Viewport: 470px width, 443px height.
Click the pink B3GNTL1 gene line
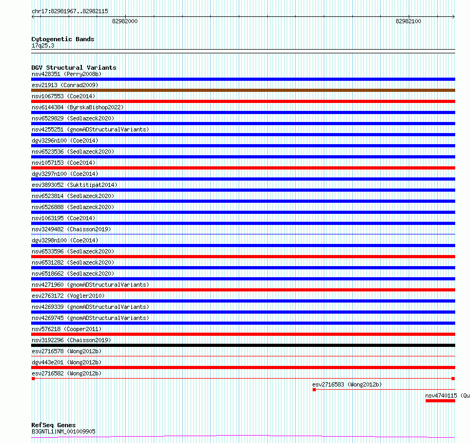pyautogui.click(x=243, y=437)
